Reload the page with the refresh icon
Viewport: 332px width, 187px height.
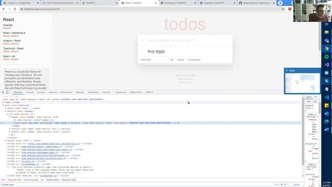pos(15,9)
